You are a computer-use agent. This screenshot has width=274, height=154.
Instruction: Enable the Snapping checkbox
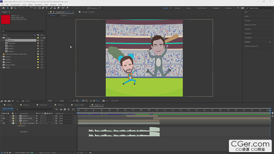click(x=88, y=8)
